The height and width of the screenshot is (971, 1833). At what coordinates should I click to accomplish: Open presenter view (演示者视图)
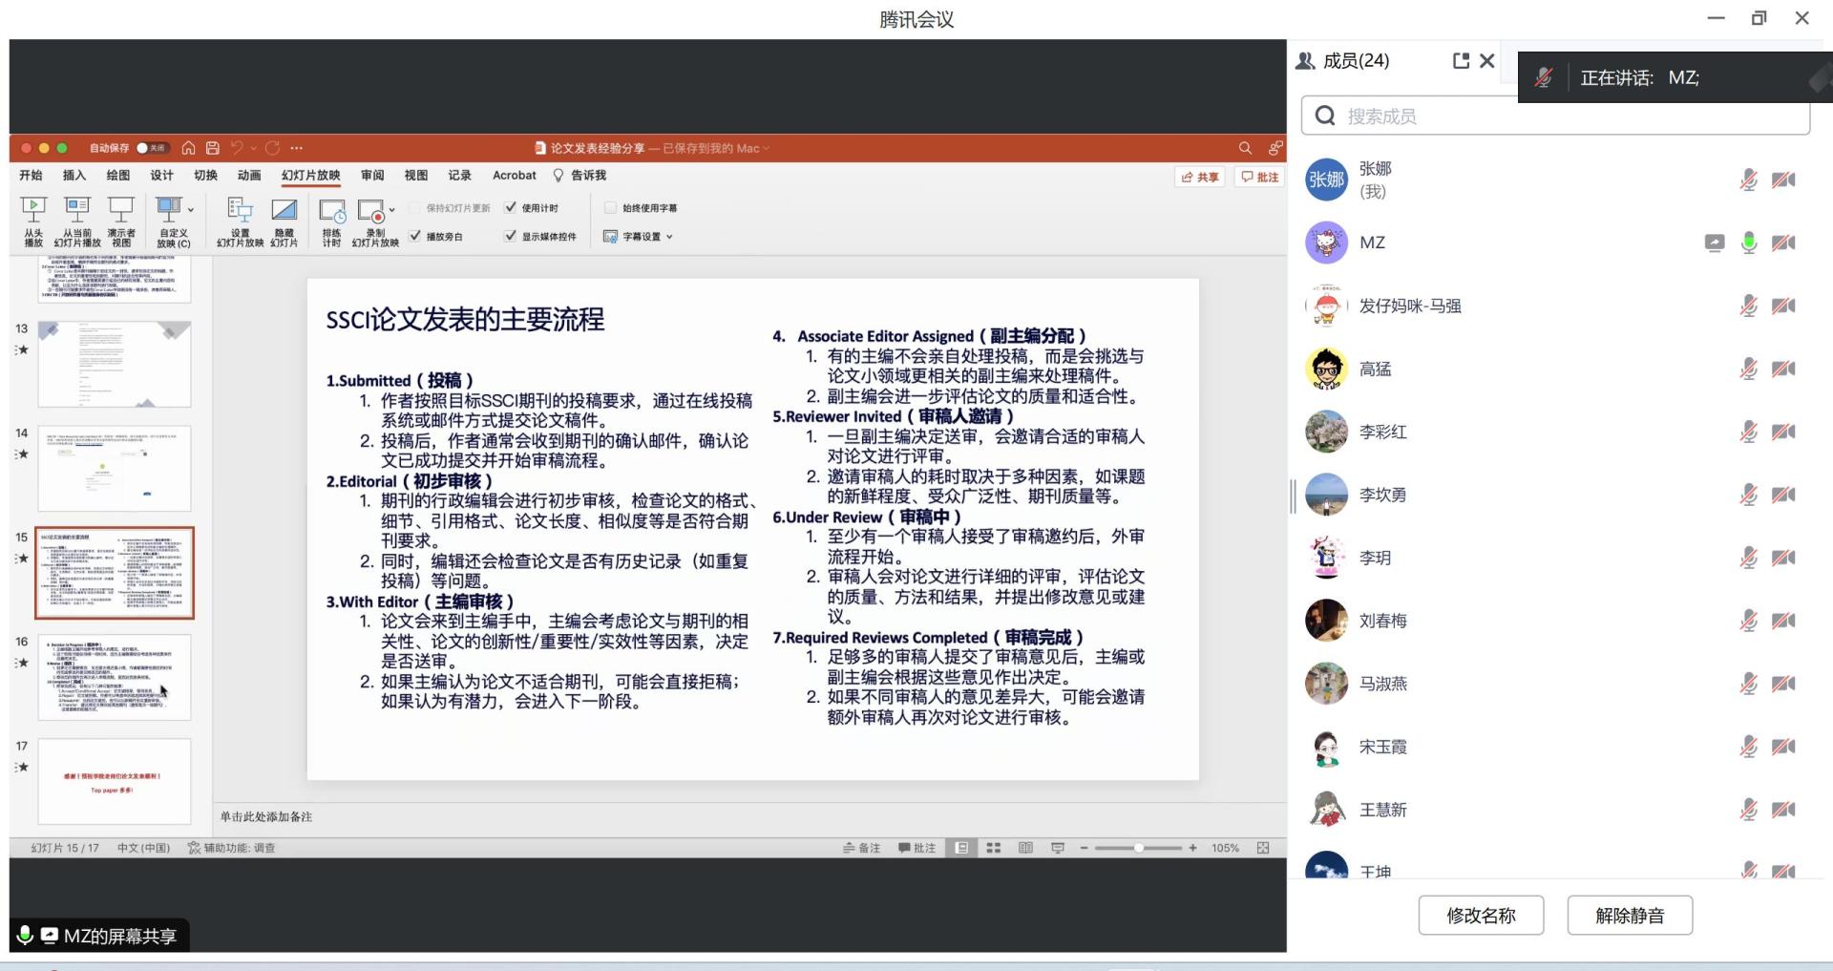pos(121,221)
